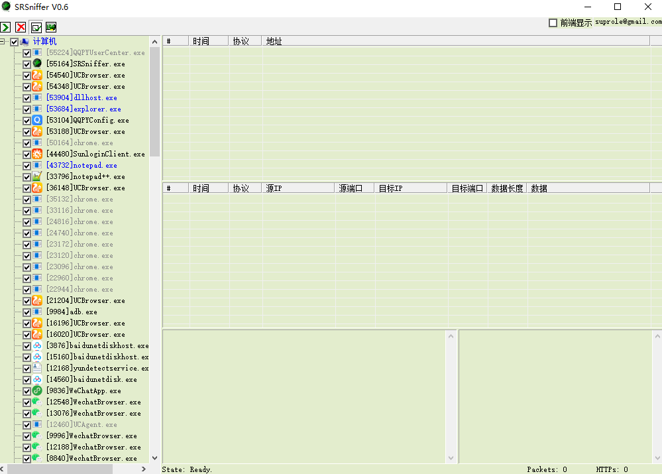Click the process tree horizontal scroll right arrow
Image resolution: width=662 pixels, height=474 pixels.
click(x=144, y=469)
